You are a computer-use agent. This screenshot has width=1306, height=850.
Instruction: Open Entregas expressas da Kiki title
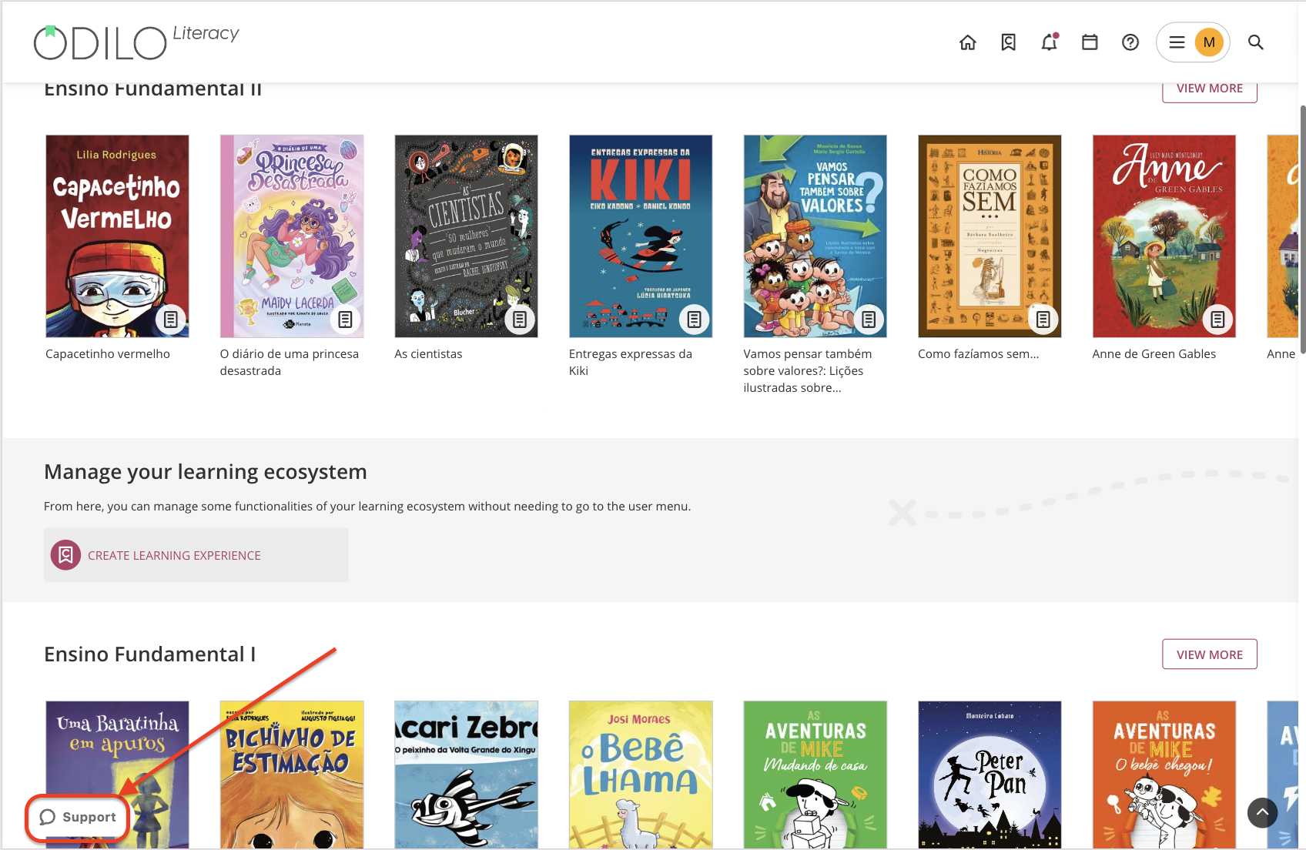click(631, 363)
